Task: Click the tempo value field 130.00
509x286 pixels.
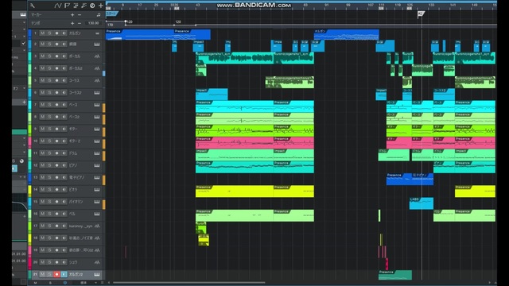Action: (x=93, y=23)
